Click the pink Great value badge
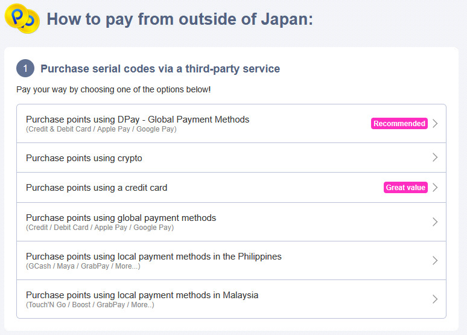 pos(405,188)
